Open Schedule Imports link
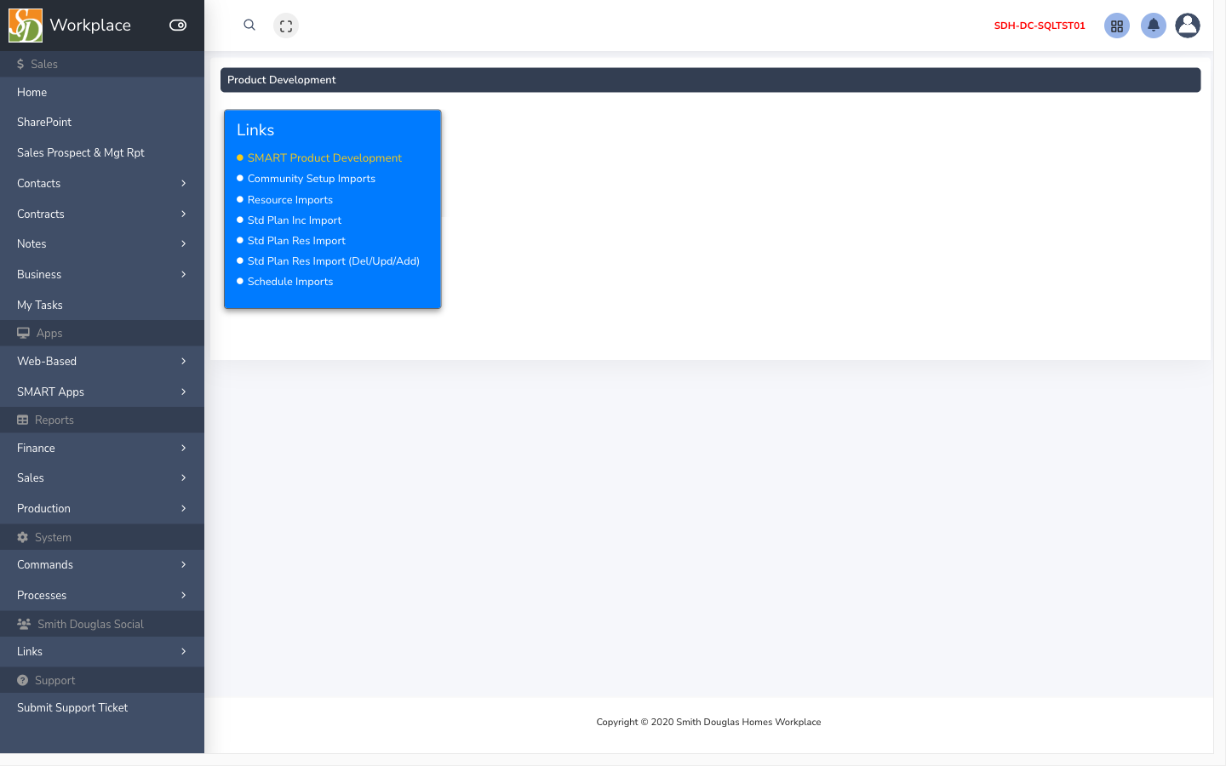This screenshot has width=1226, height=766. (290, 282)
